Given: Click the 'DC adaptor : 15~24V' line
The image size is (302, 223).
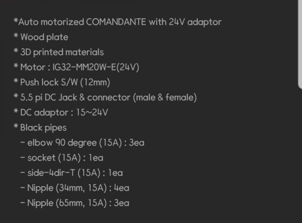Looking at the screenshot, I should 61,112.
